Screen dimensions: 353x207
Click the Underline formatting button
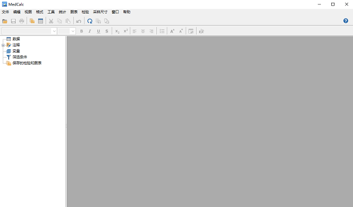pyautogui.click(x=98, y=32)
